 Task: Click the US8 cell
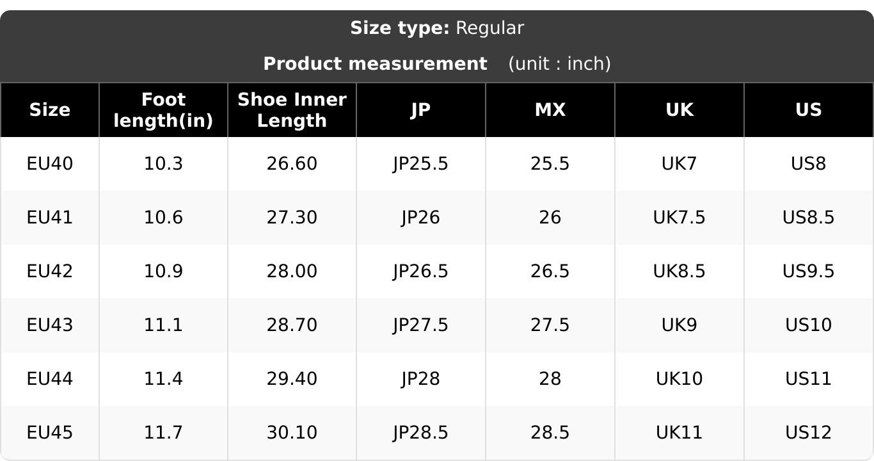tap(808, 164)
